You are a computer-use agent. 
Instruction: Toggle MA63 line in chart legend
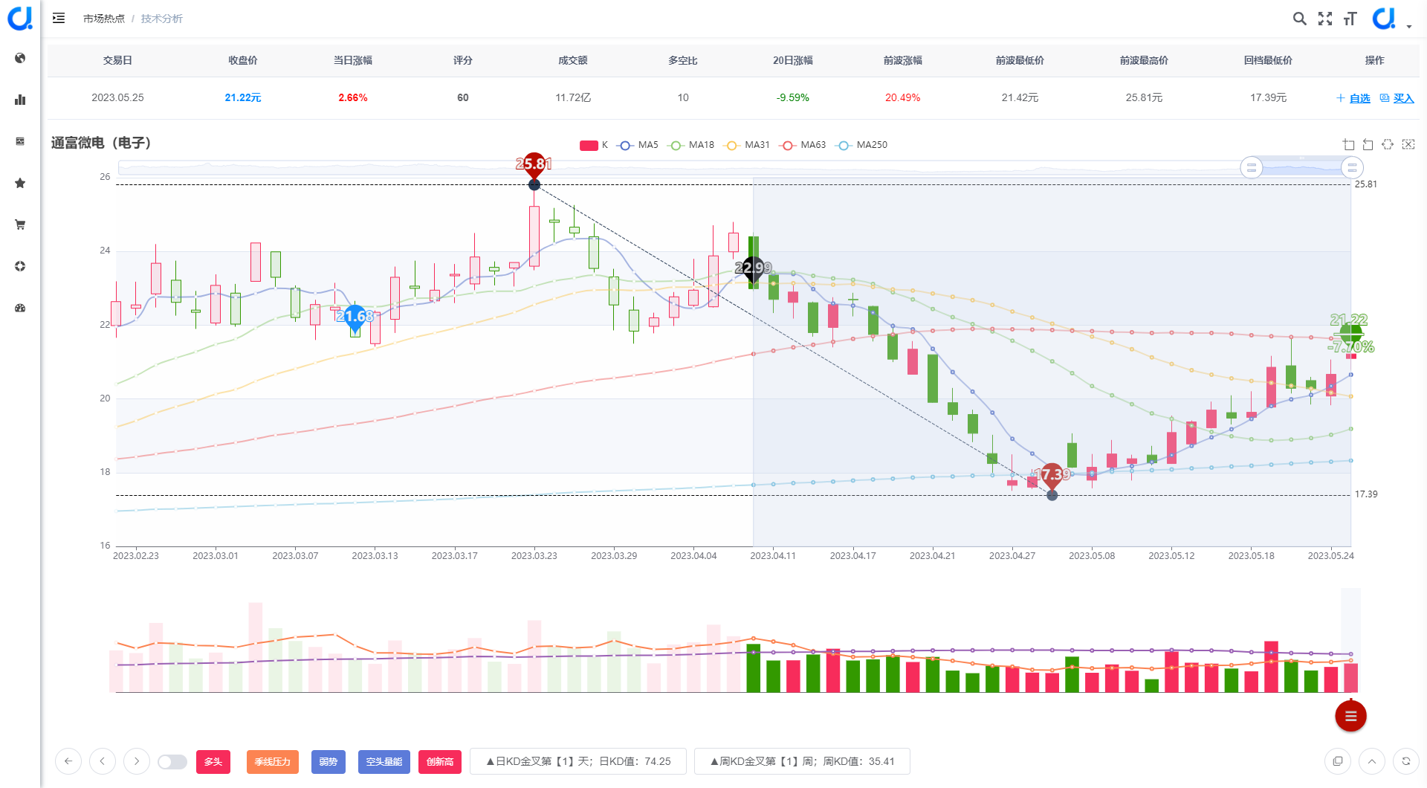[x=803, y=145]
